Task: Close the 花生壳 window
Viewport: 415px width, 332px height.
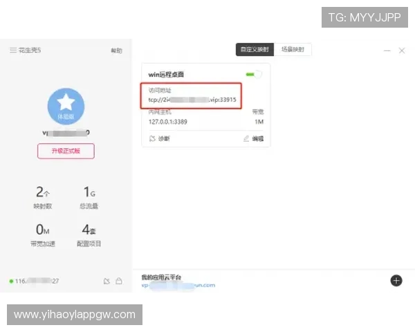Action: pyautogui.click(x=402, y=50)
